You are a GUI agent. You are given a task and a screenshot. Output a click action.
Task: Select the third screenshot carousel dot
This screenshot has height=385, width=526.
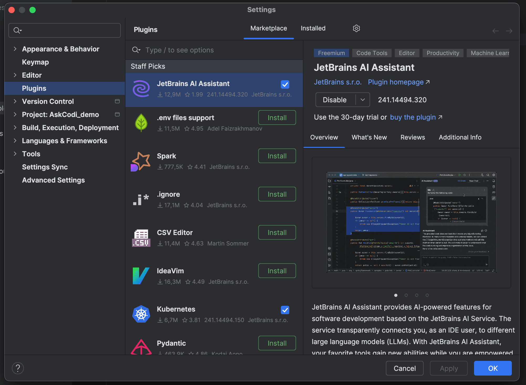point(417,295)
